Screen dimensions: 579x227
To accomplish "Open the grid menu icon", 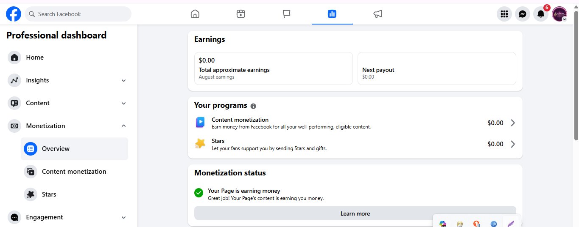I will 504,14.
